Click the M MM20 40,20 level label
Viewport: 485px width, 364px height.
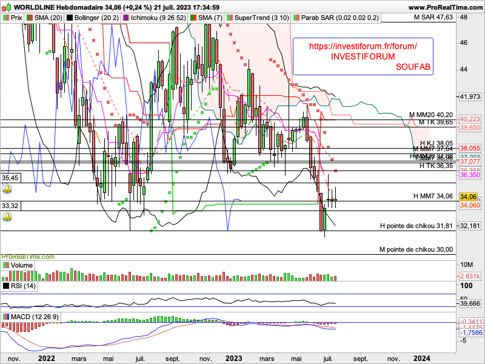pyautogui.click(x=431, y=115)
